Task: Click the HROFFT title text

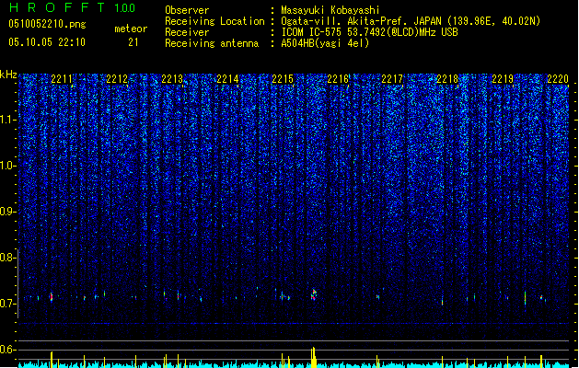Action: pos(56,7)
